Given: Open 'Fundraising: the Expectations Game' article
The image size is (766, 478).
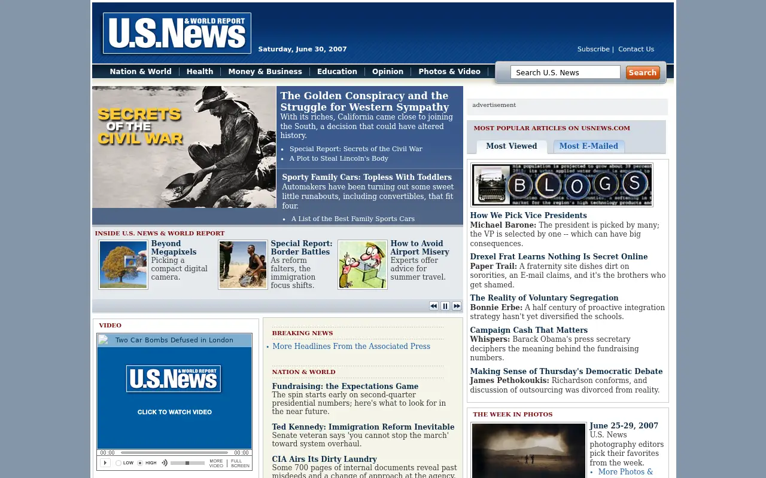Looking at the screenshot, I should (x=345, y=387).
